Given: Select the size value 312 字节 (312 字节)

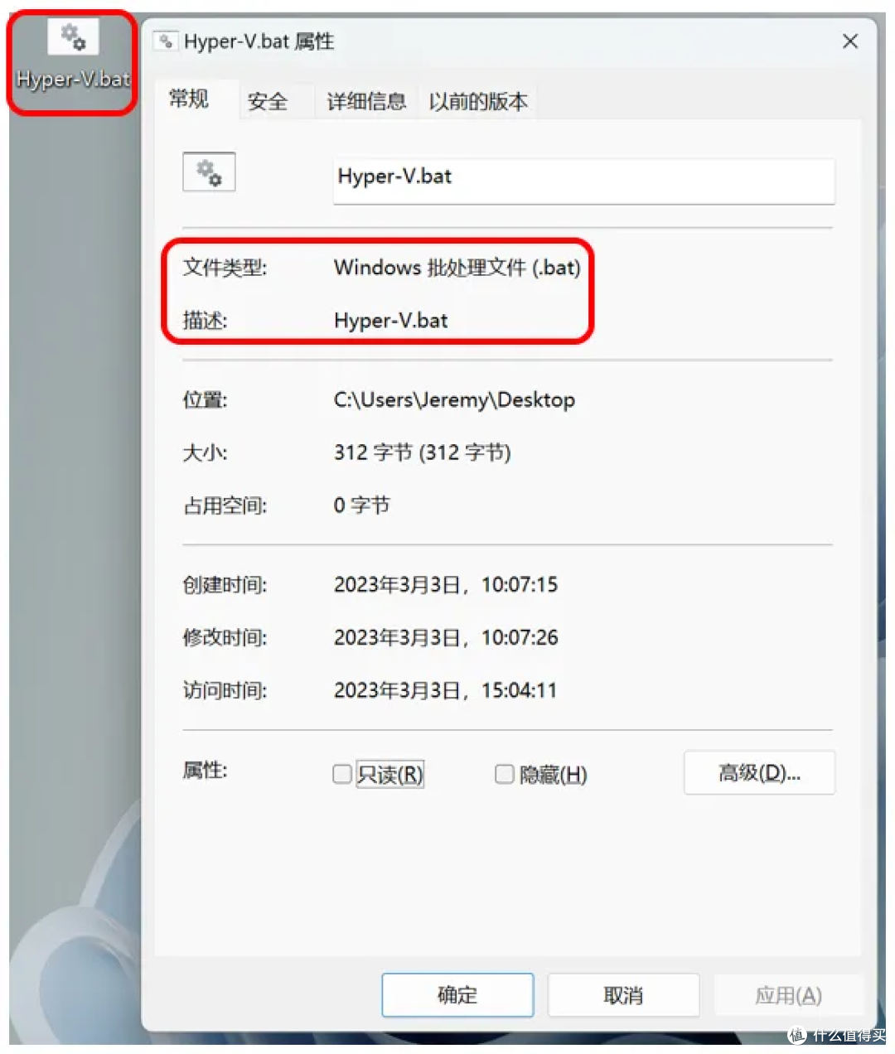Looking at the screenshot, I should [423, 452].
